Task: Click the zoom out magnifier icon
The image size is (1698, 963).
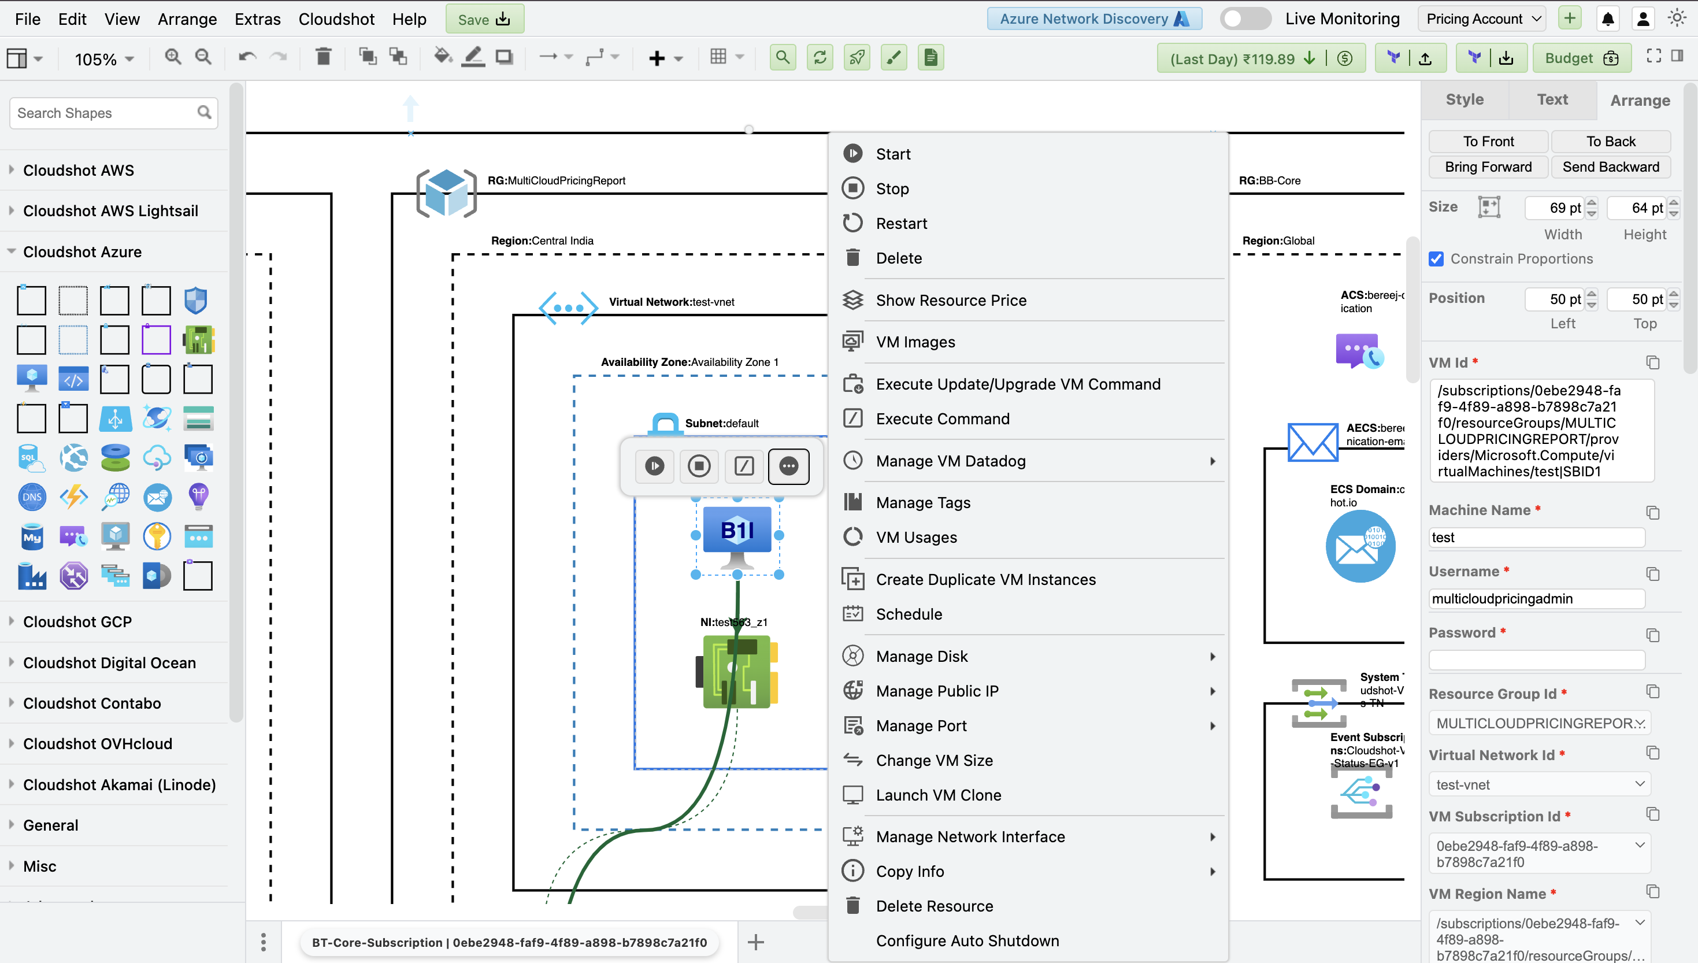Action: 203,58
